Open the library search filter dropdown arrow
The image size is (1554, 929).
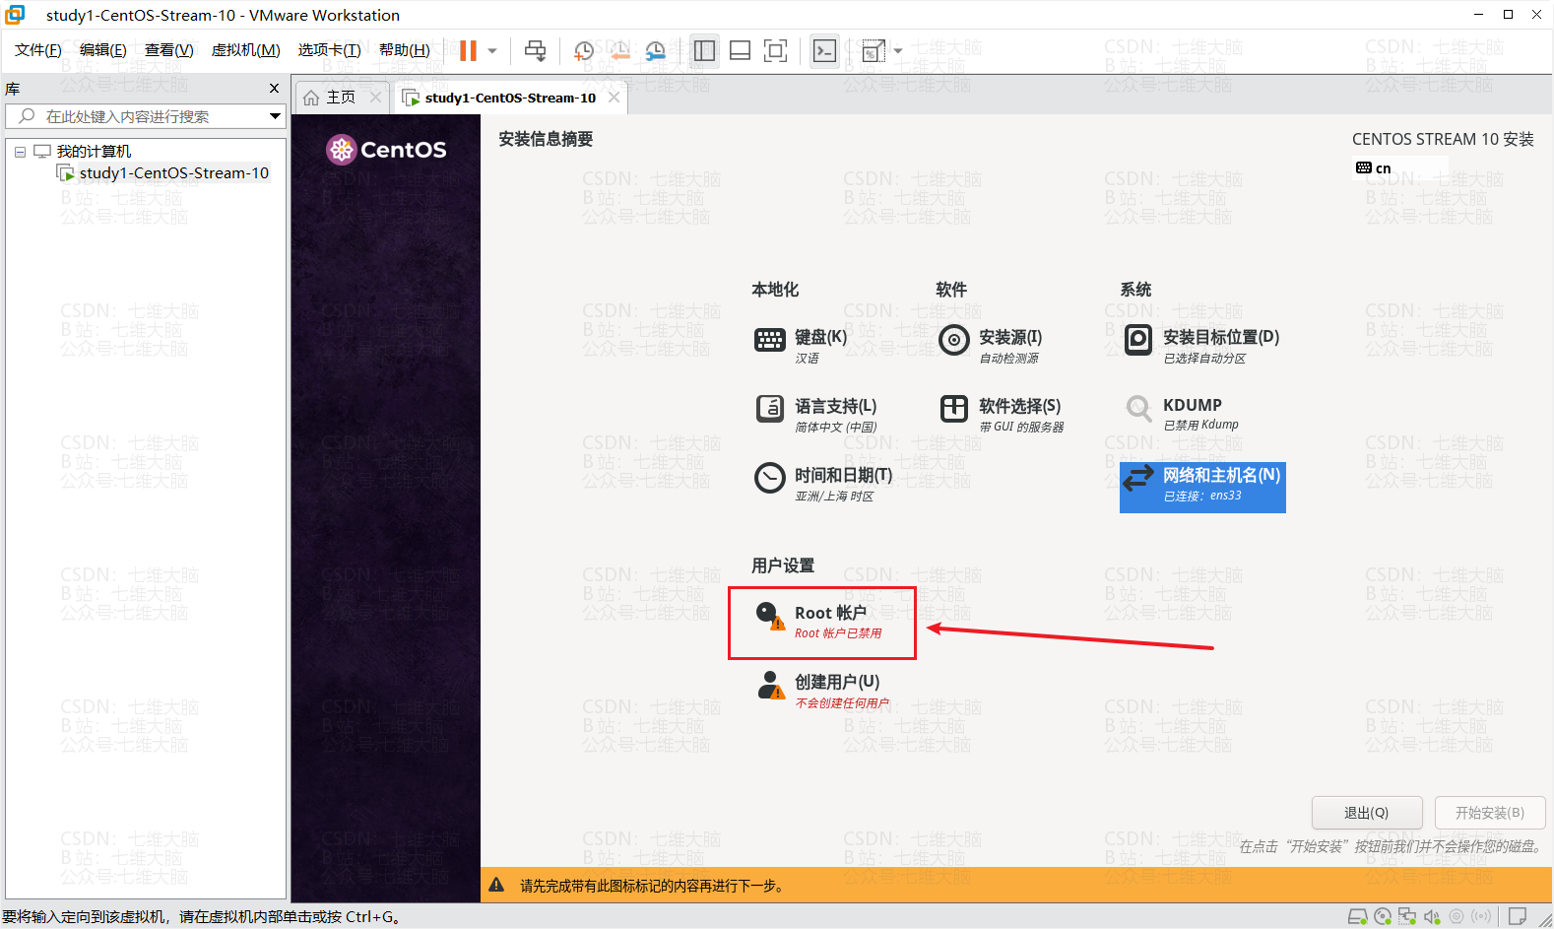click(276, 116)
